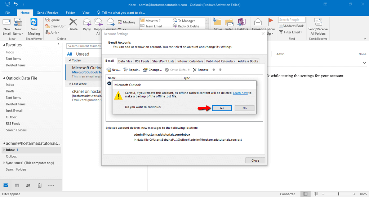This screenshot has height=197, width=369.
Task: Click Repair... in Account Settings
Action: tap(132, 70)
